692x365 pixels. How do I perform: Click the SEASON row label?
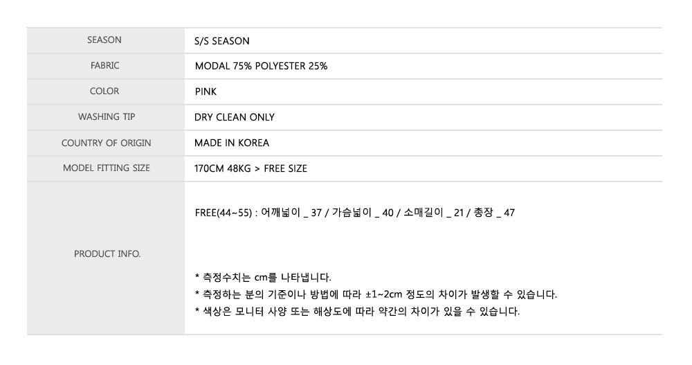[104, 40]
